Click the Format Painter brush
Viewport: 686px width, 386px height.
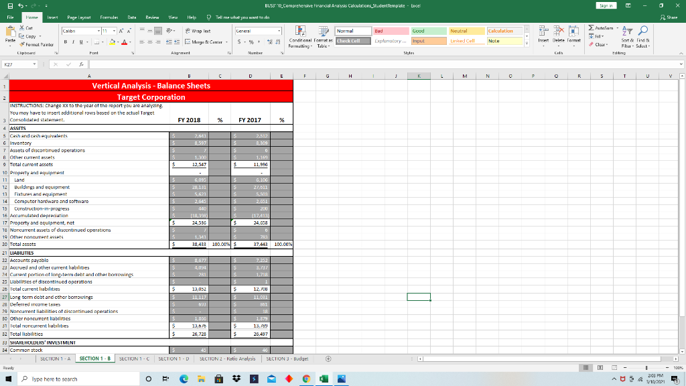22,45
